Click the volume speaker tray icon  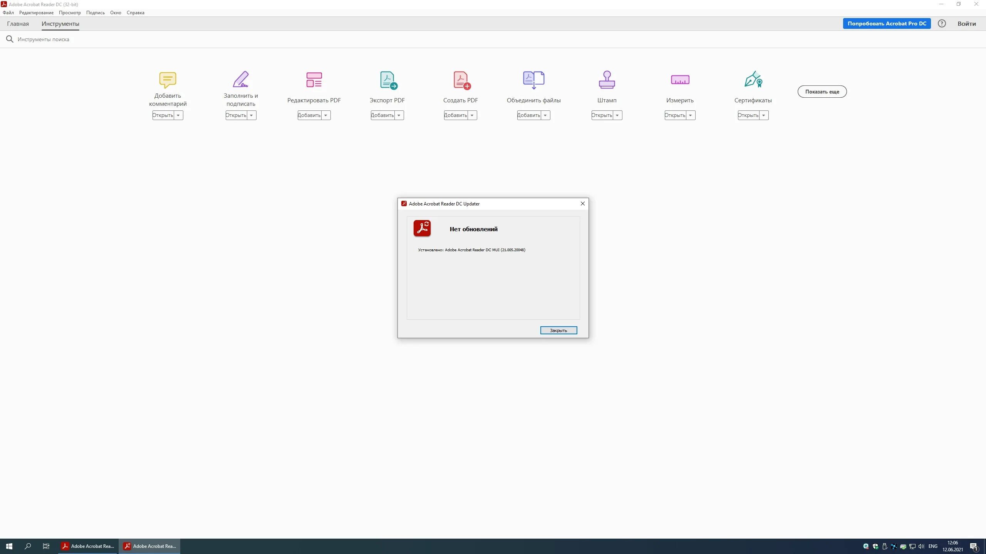(921, 546)
